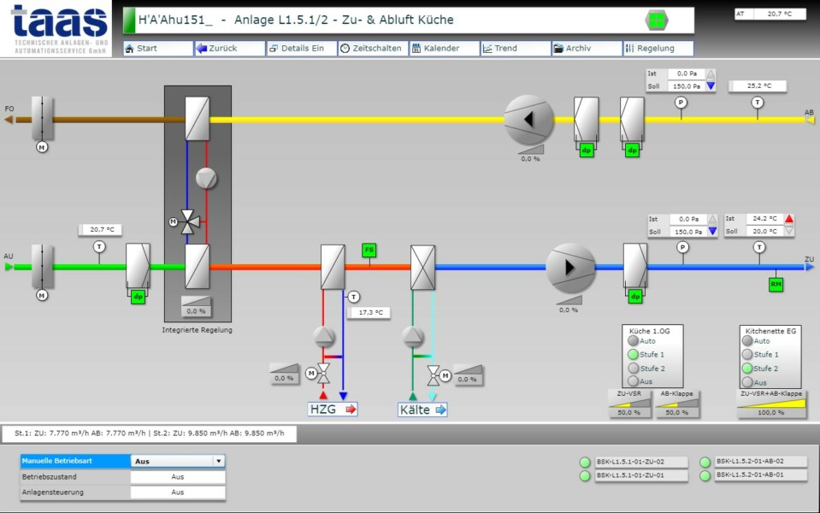The height and width of the screenshot is (513, 820).
Task: Increase exhaust pressure Soll with up arrow
Action: pyautogui.click(x=711, y=74)
